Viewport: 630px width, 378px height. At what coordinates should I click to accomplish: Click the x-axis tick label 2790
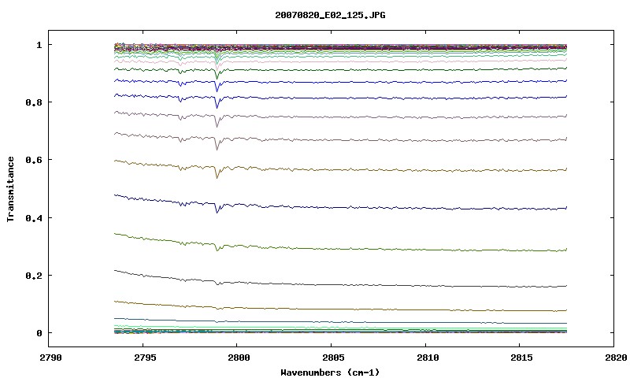pos(50,358)
